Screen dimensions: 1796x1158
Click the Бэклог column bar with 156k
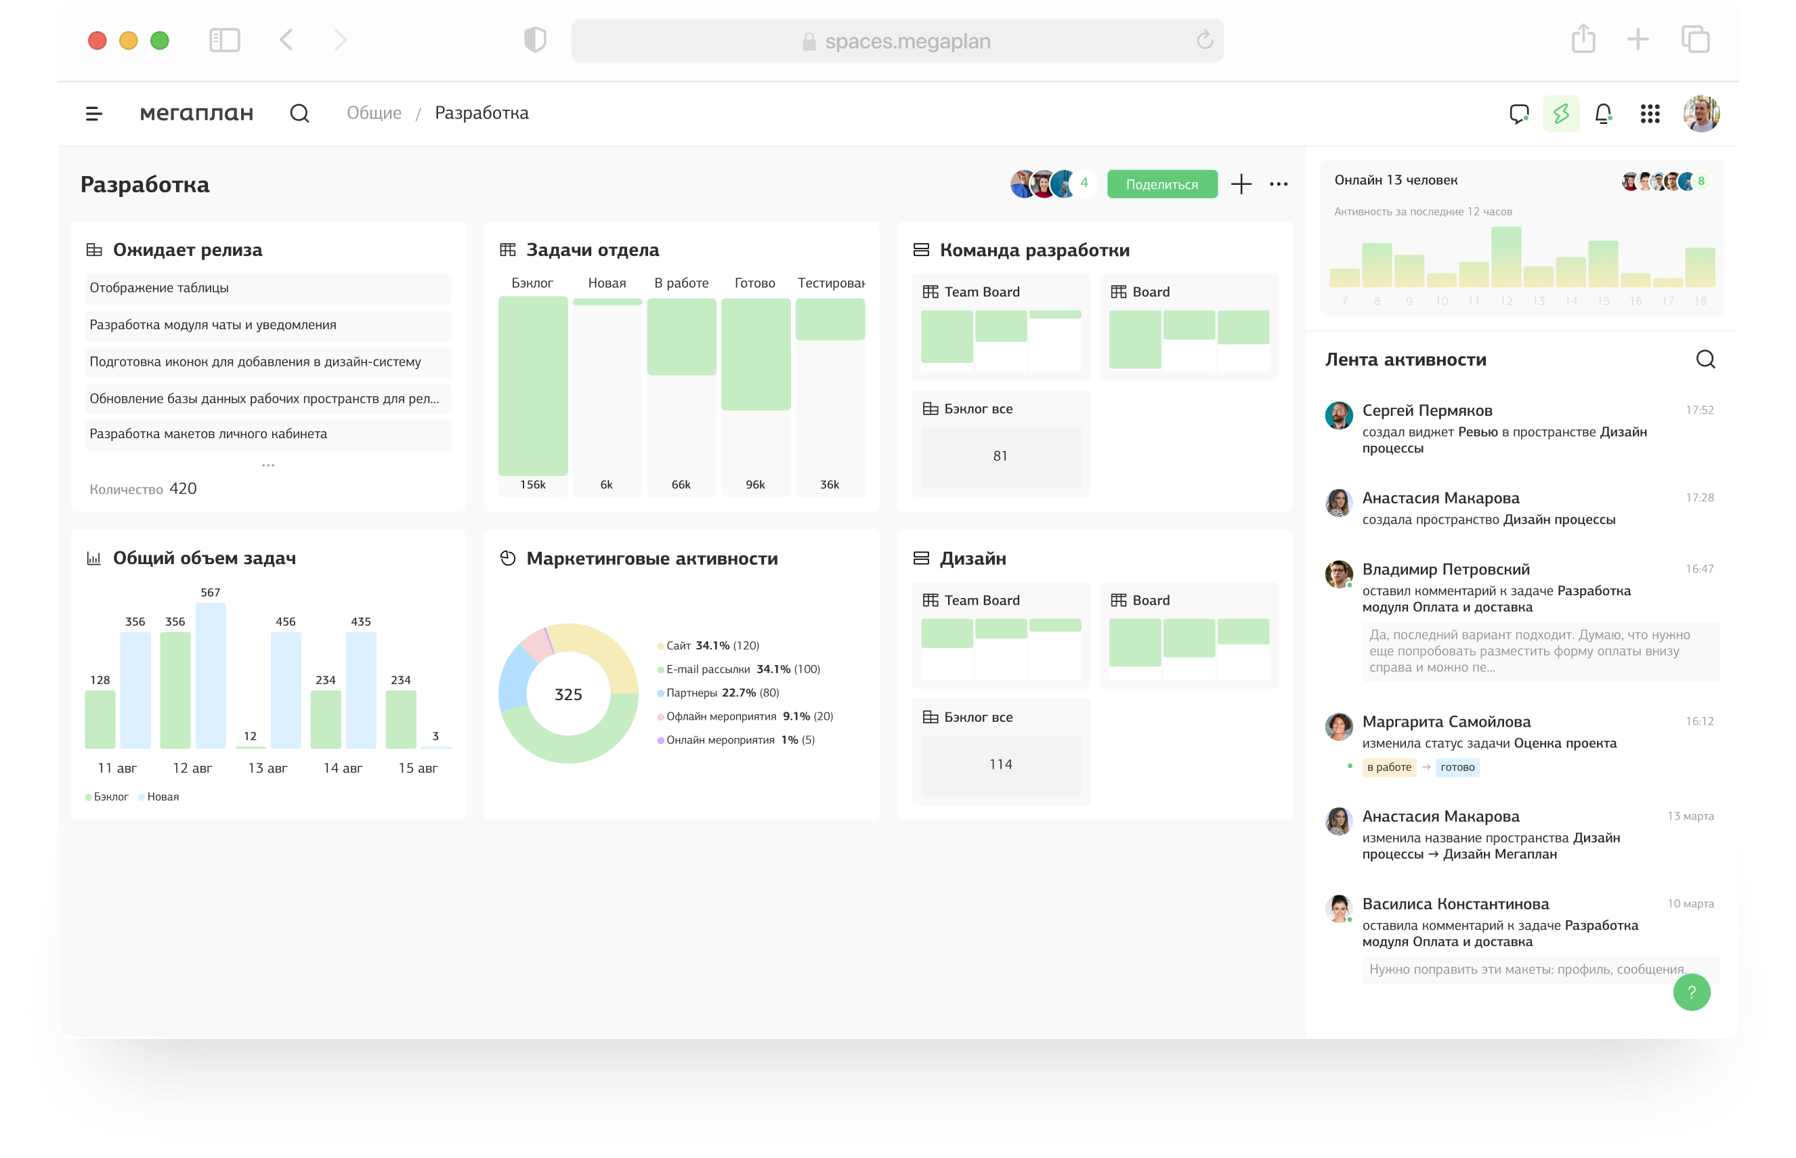[x=532, y=387]
